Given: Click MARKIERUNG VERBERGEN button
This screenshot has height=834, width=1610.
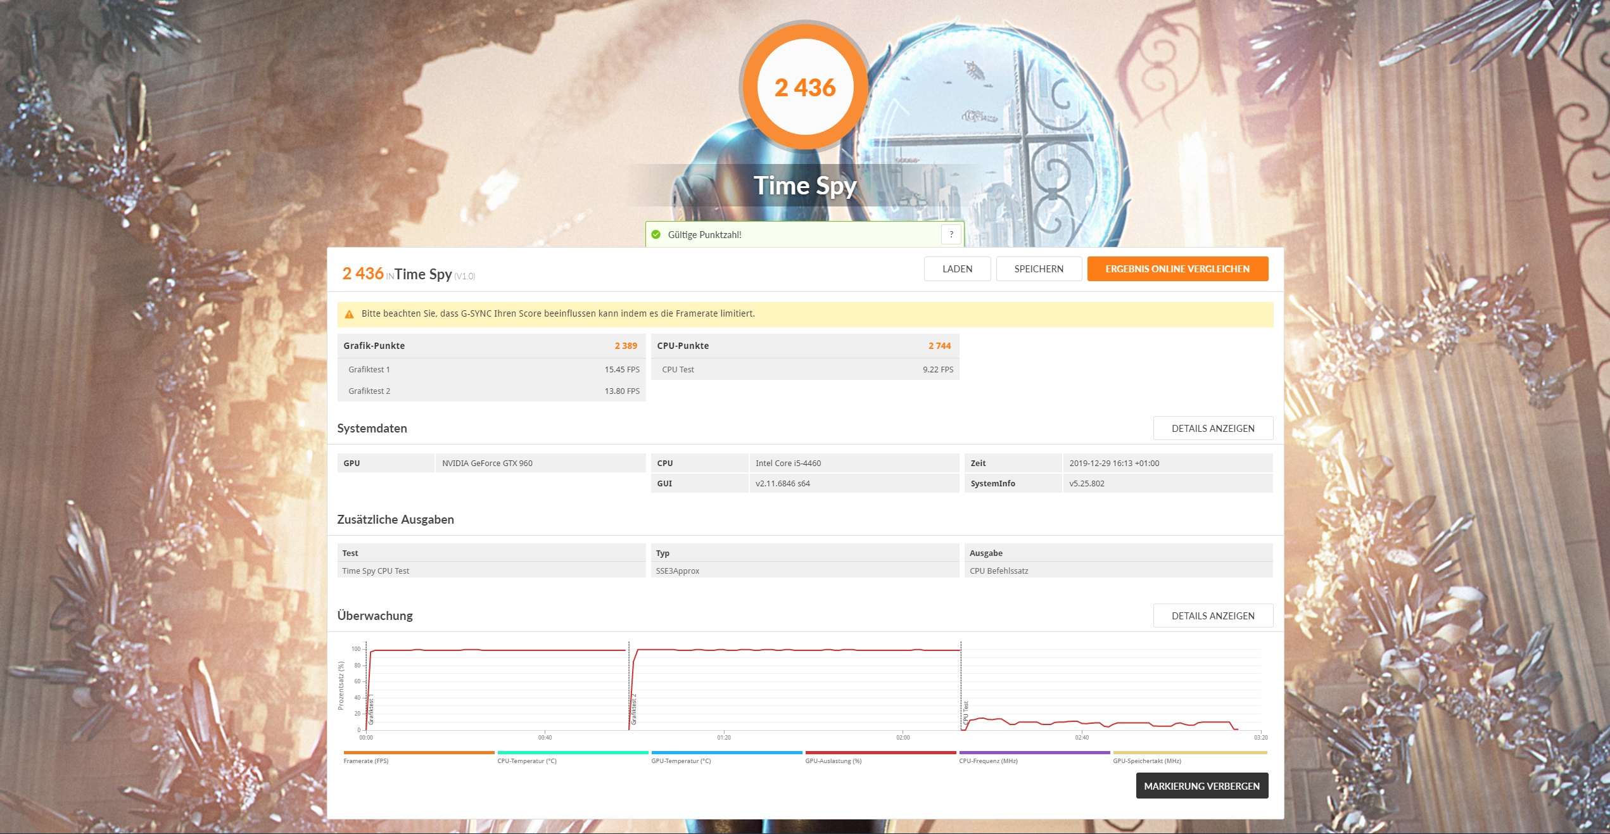Looking at the screenshot, I should coord(1201,786).
